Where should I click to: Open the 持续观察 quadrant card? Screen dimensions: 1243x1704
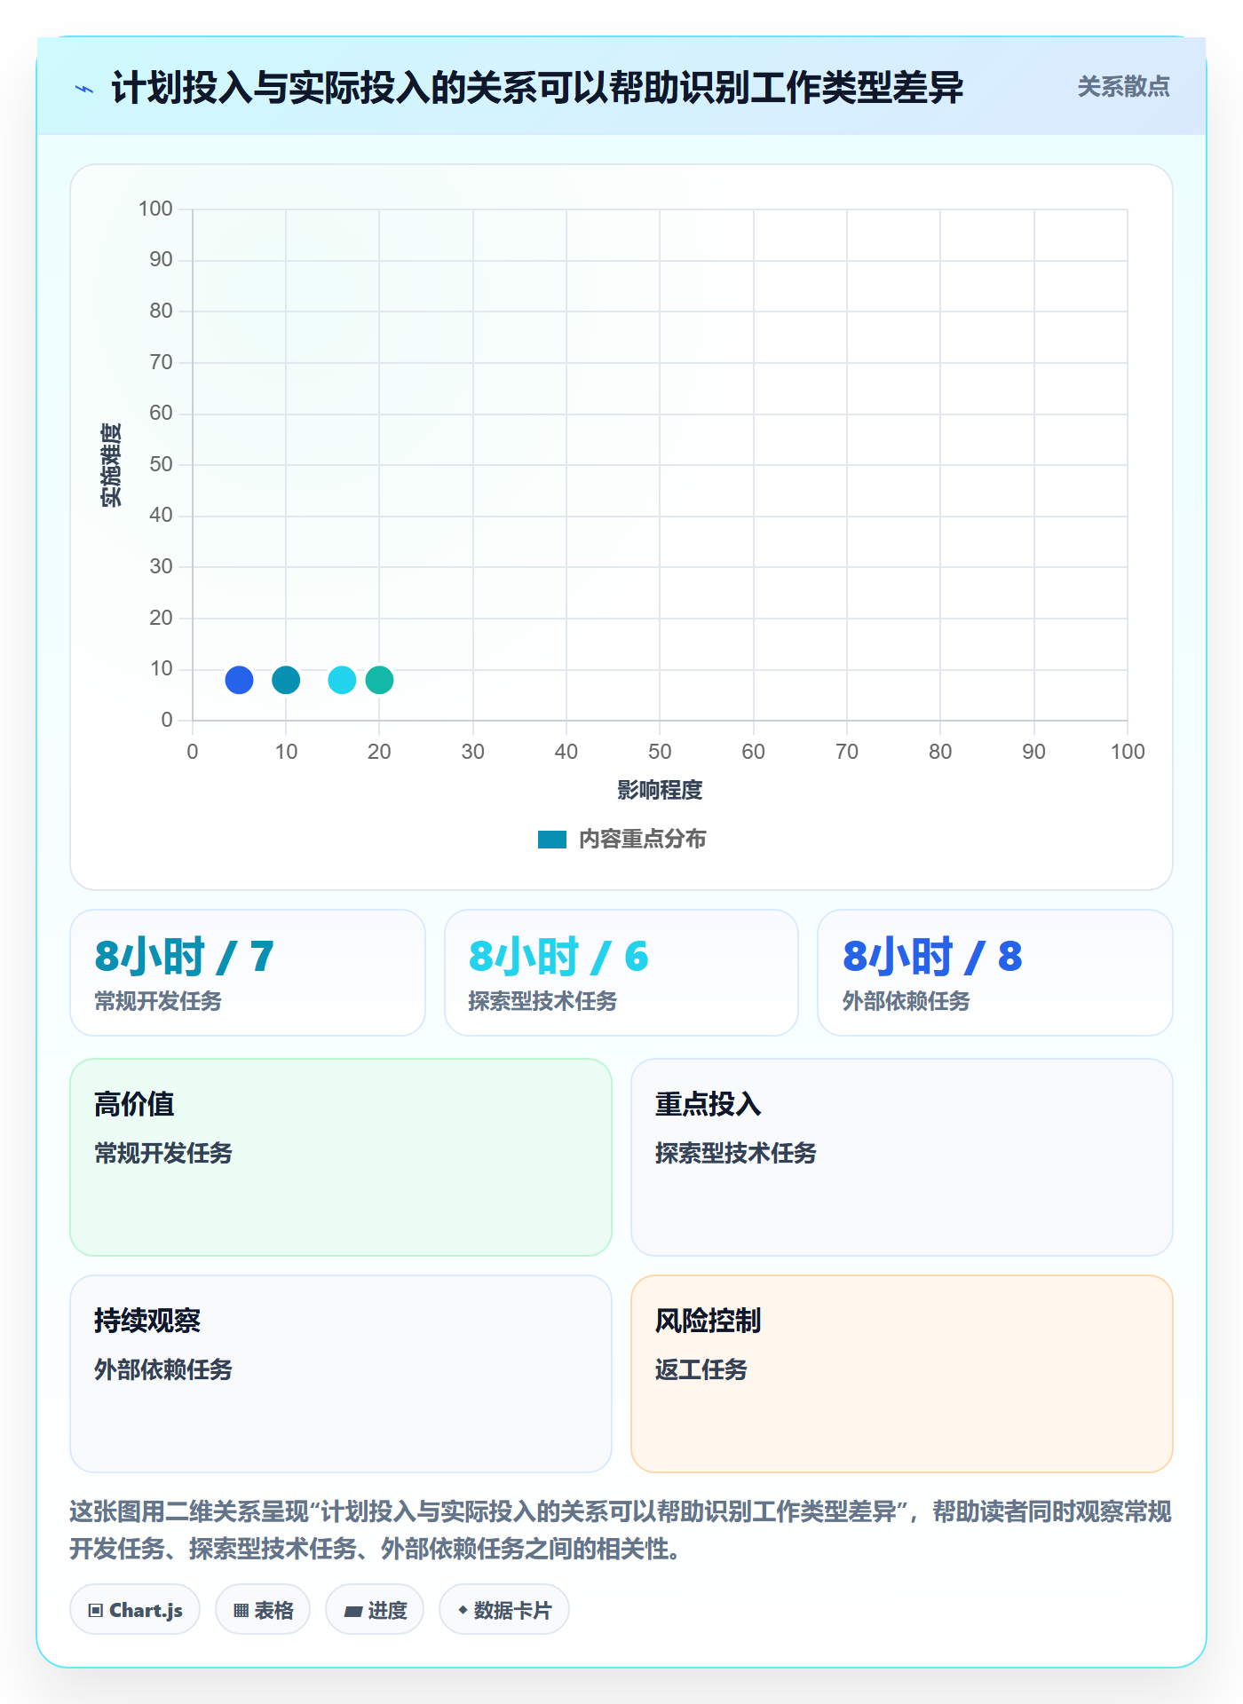pyautogui.click(x=341, y=1374)
